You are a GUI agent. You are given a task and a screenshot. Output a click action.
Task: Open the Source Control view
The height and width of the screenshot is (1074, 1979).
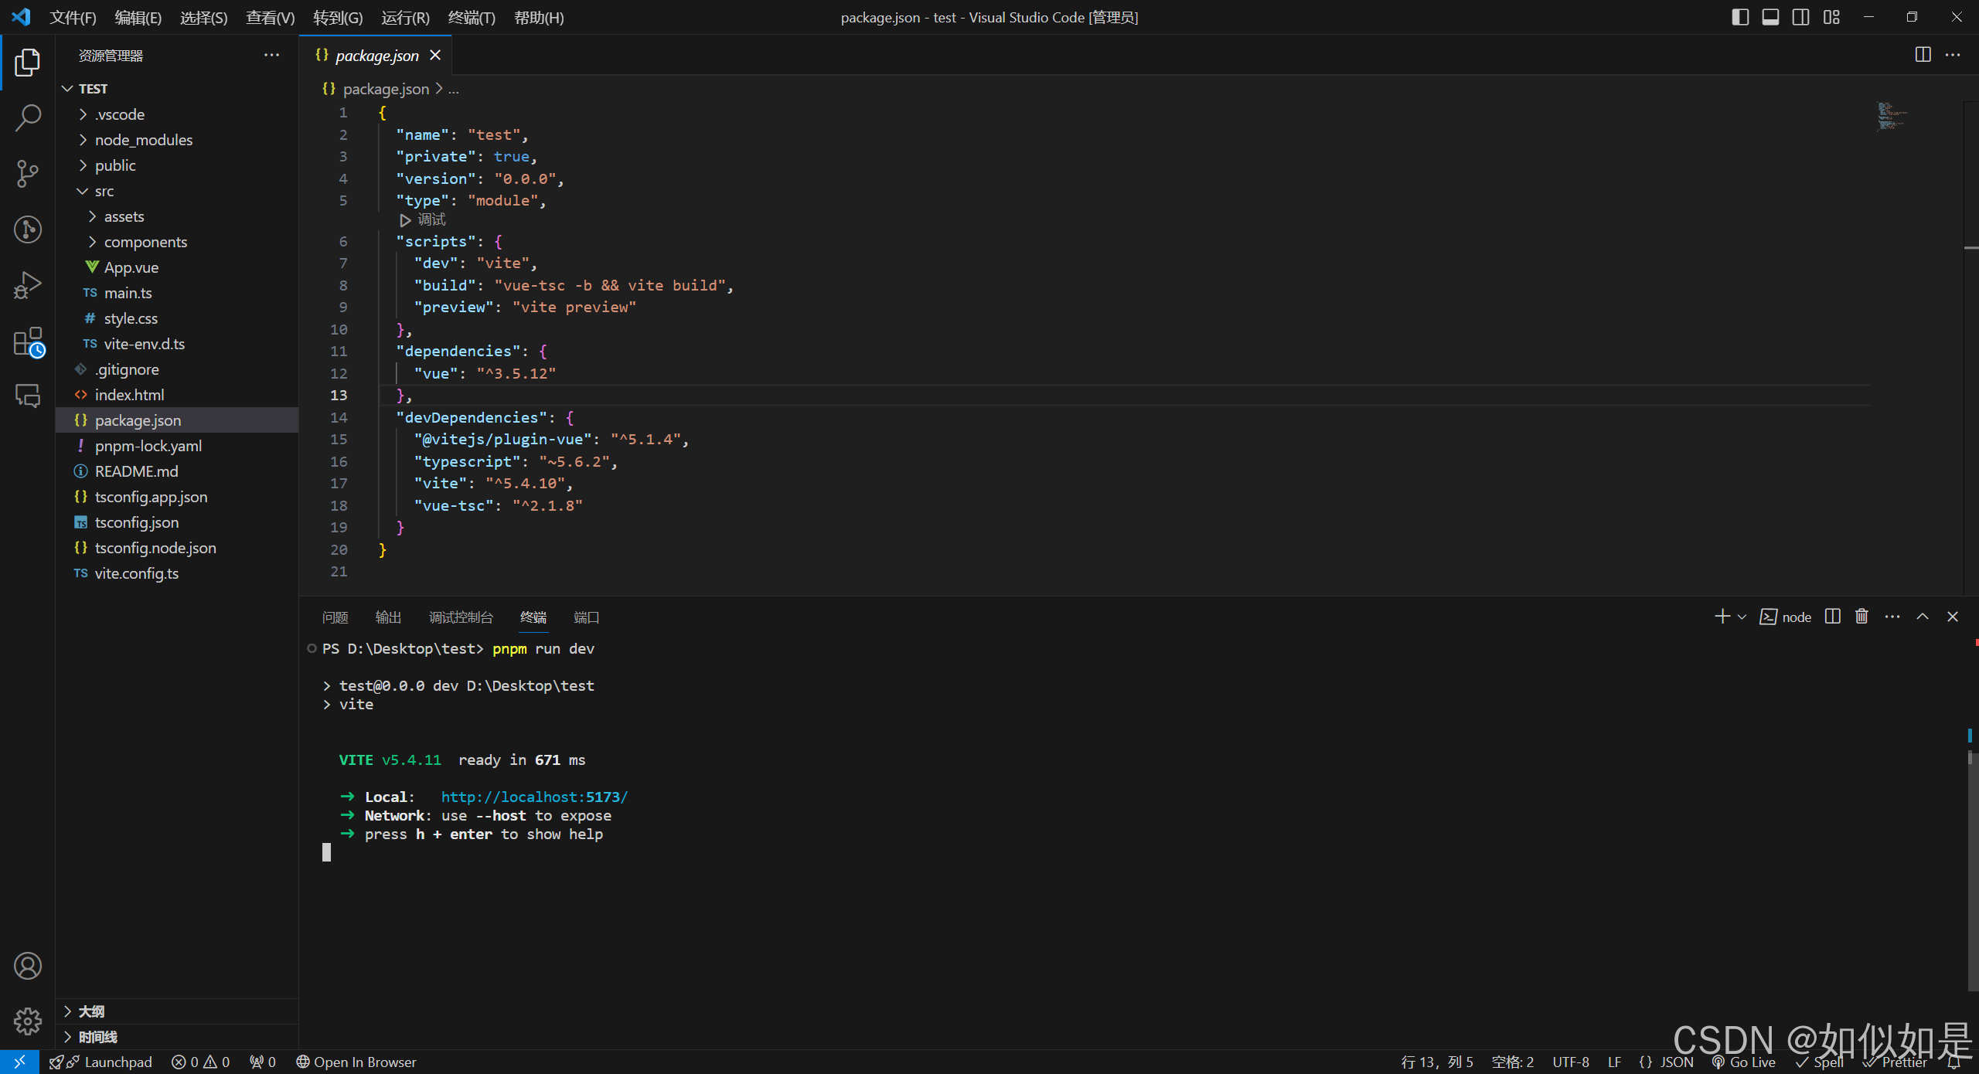point(28,173)
